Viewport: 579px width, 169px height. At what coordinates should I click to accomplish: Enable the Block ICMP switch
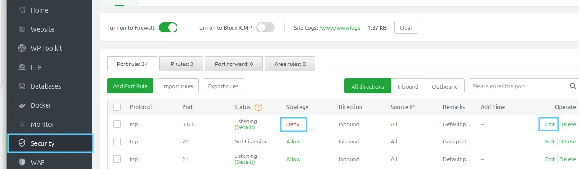click(266, 28)
